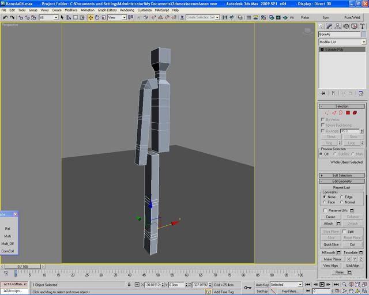This screenshot has width=369, height=295.
Task: Click the Quick Render teapot icon
Action: point(285,17)
